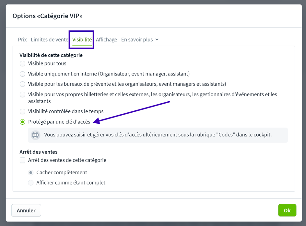
Task: Enable Arrêt des ventes de cette catégorie
Action: [x=22, y=160]
